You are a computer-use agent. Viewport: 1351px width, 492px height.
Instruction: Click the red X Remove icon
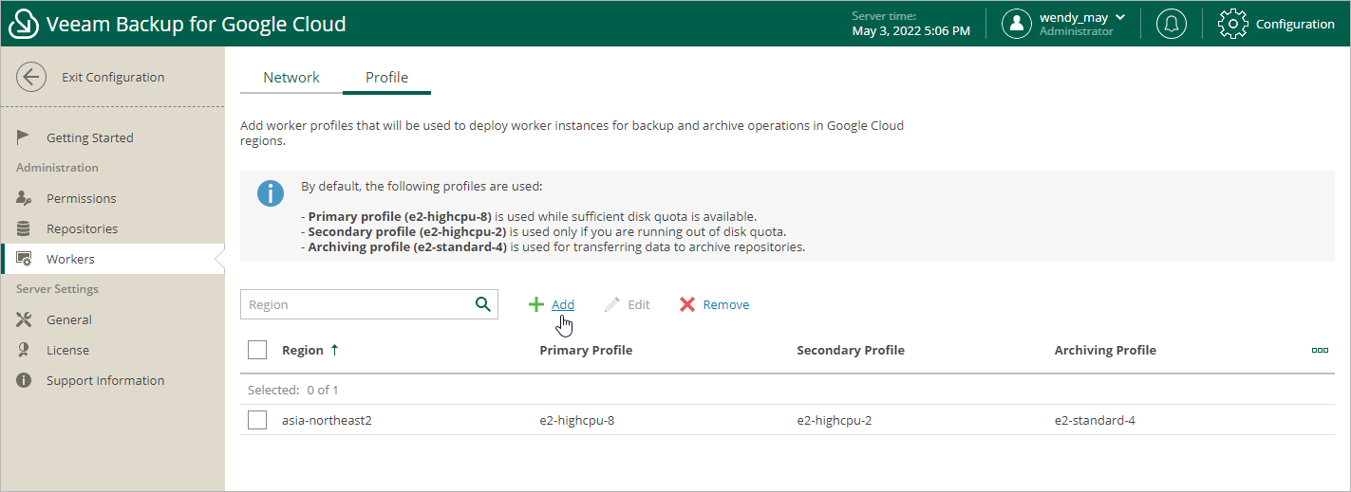(x=687, y=304)
